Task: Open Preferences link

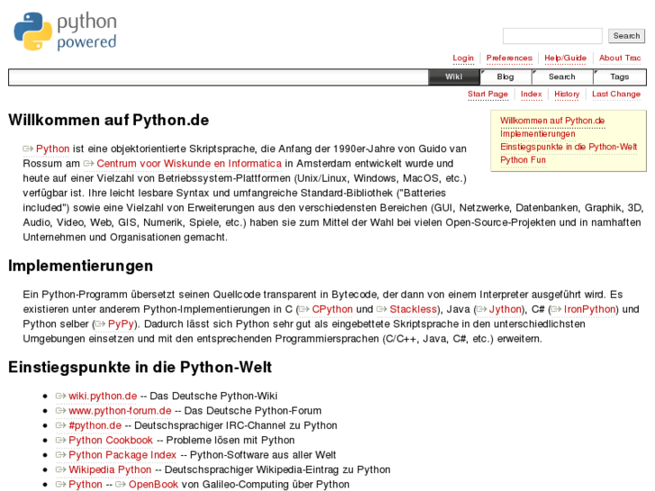Action: [x=509, y=58]
